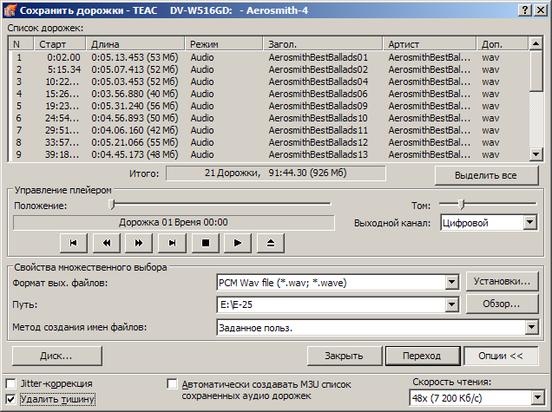Click length cell 0:05.31.240 (56 Мб)
Image resolution: width=552 pixels, height=412 pixels.
coord(135,106)
